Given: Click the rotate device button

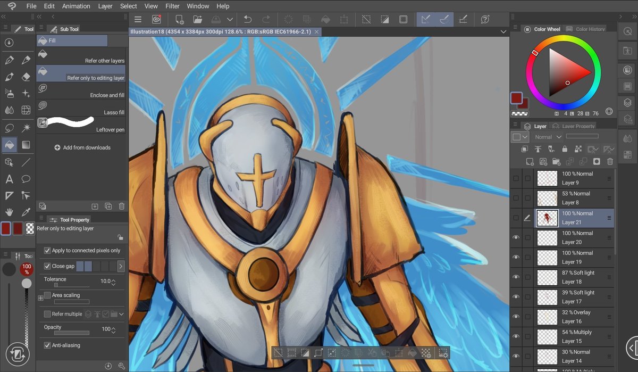Looking at the screenshot, I should tap(17, 353).
